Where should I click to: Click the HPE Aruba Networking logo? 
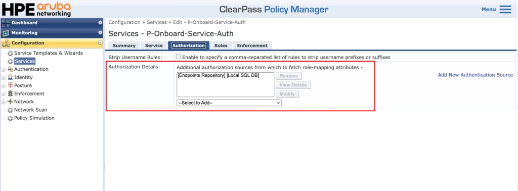point(36,9)
